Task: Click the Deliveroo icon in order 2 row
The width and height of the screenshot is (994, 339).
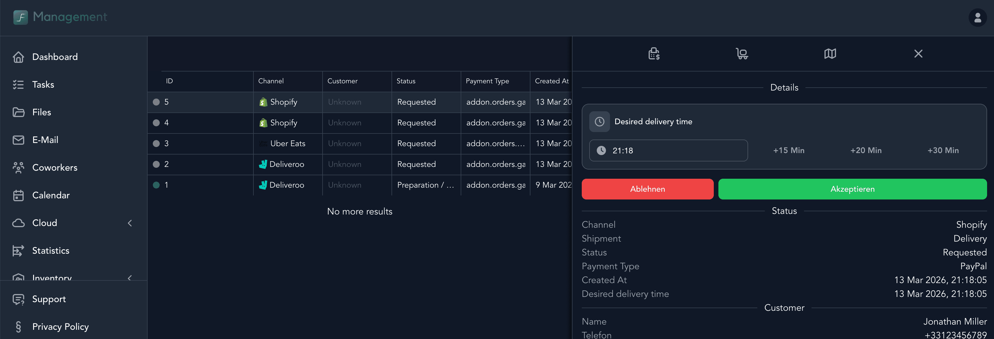Action: [x=263, y=164]
